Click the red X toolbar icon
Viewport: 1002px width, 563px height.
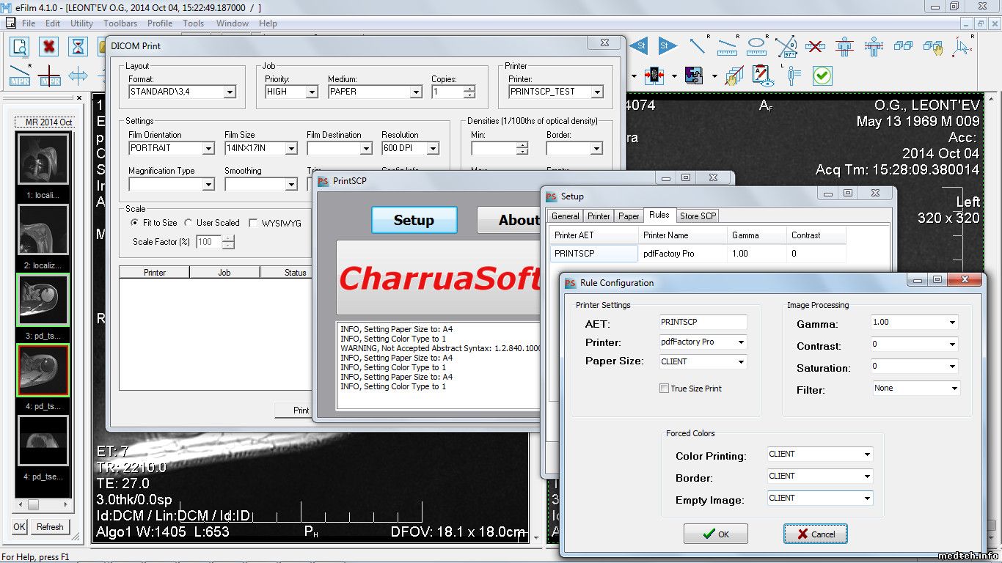click(x=48, y=47)
